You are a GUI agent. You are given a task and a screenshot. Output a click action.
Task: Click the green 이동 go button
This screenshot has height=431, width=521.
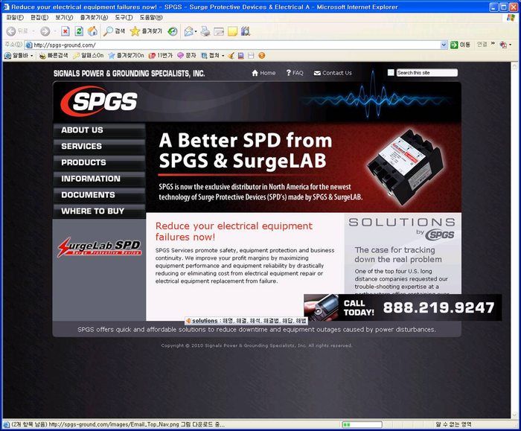[460, 45]
